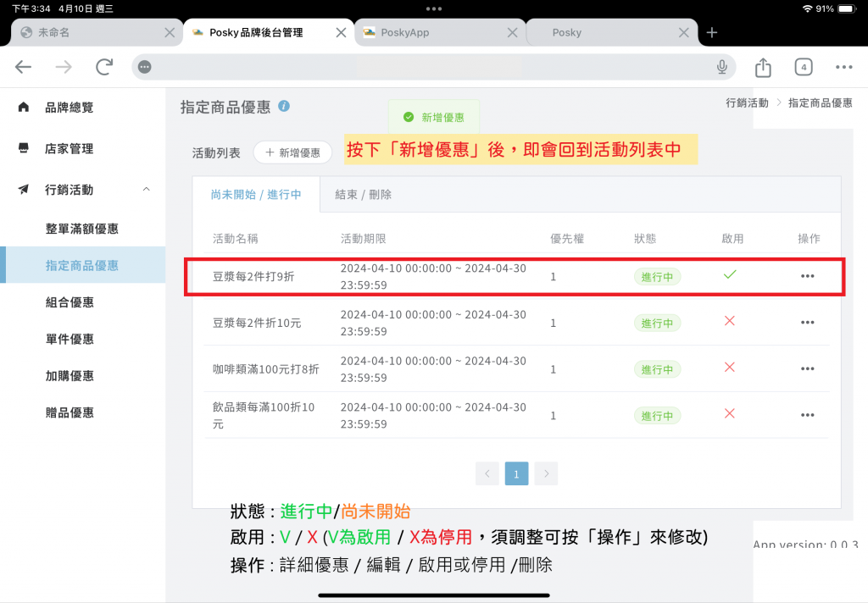Click the 飲品類每滿100折10元 activity name
The height and width of the screenshot is (603, 868).
point(264,416)
